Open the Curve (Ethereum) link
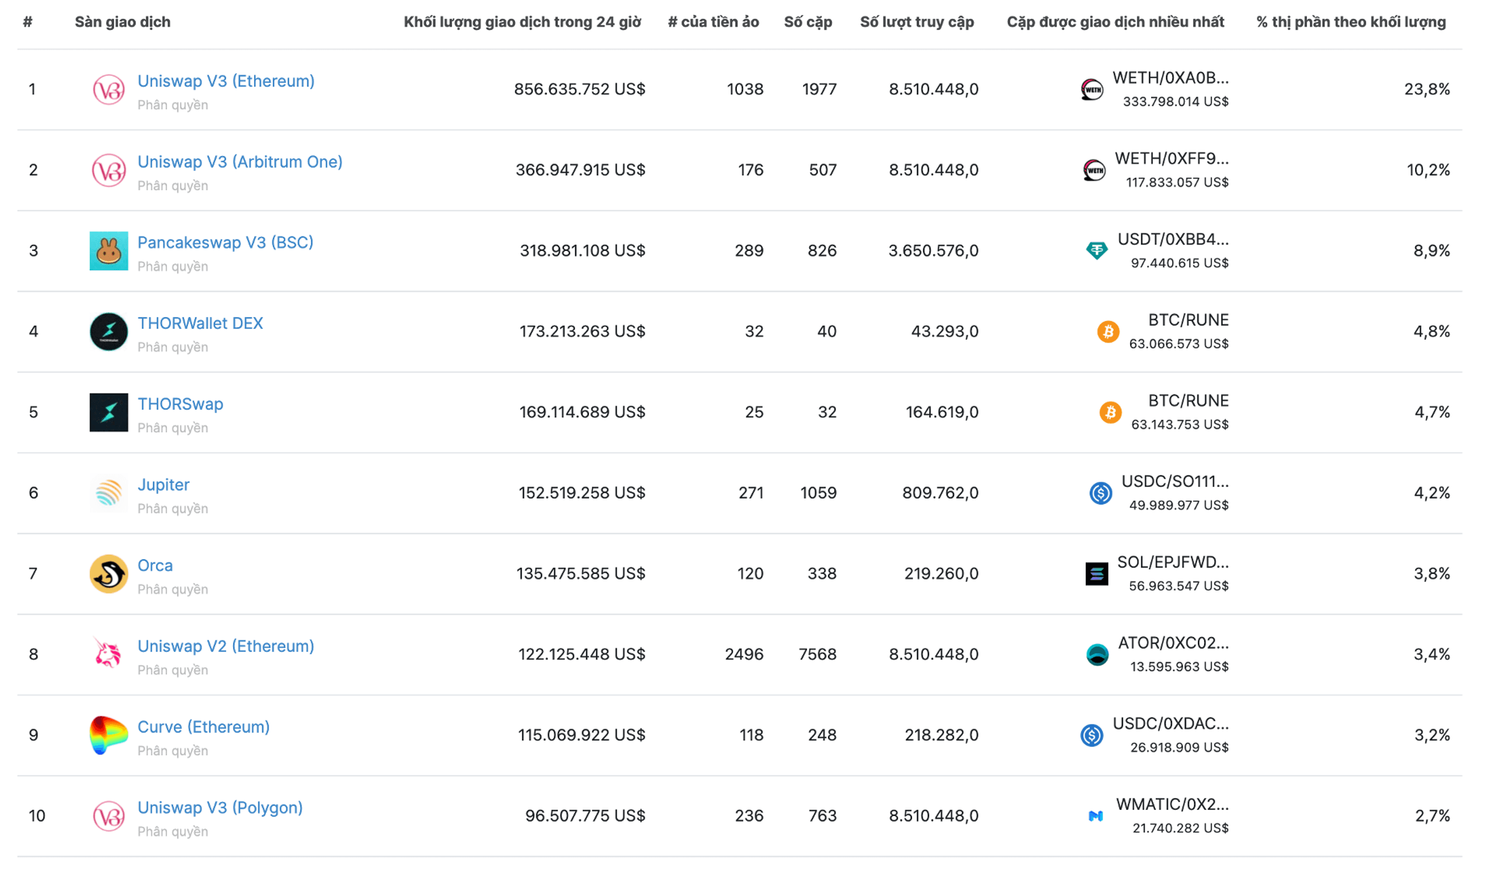This screenshot has height=871, width=1495. click(203, 727)
